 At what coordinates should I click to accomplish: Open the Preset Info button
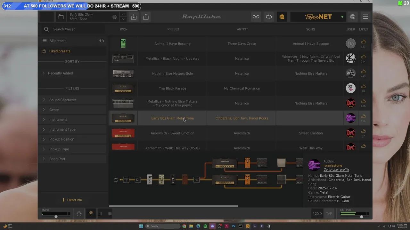(72, 200)
